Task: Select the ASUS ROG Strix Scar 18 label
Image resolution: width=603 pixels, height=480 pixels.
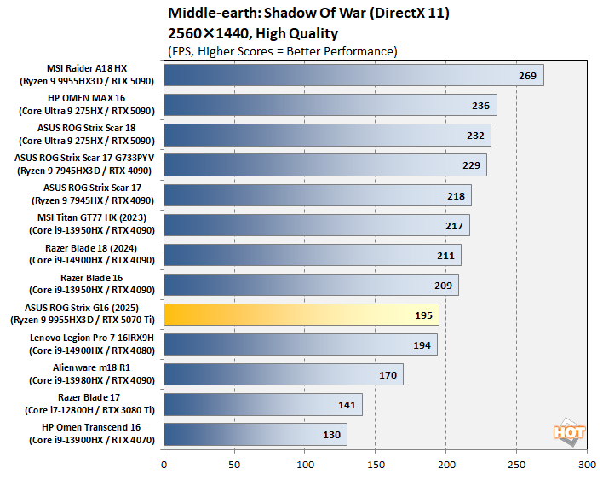Action: coord(87,128)
